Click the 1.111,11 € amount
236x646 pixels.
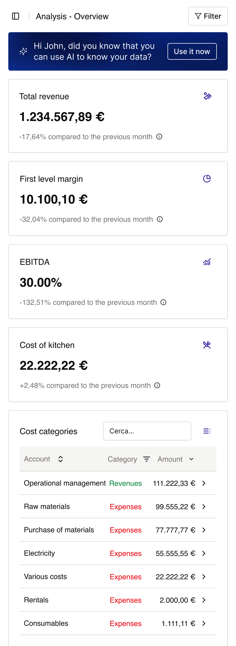[178, 623]
